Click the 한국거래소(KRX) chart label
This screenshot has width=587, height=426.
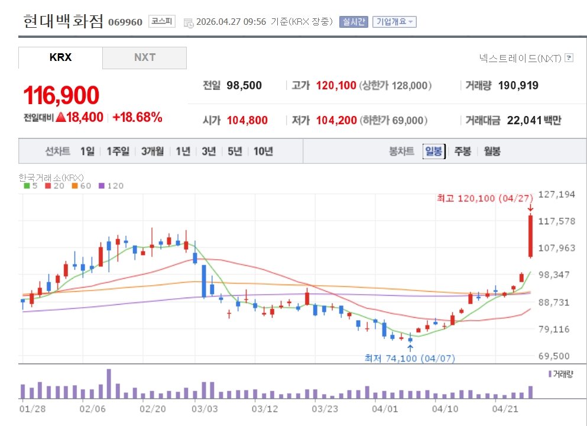click(51, 177)
